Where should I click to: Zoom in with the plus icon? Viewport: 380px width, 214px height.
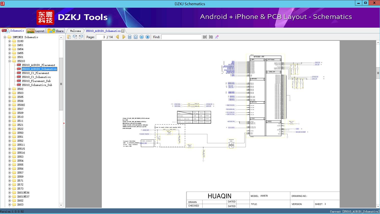pos(148,37)
